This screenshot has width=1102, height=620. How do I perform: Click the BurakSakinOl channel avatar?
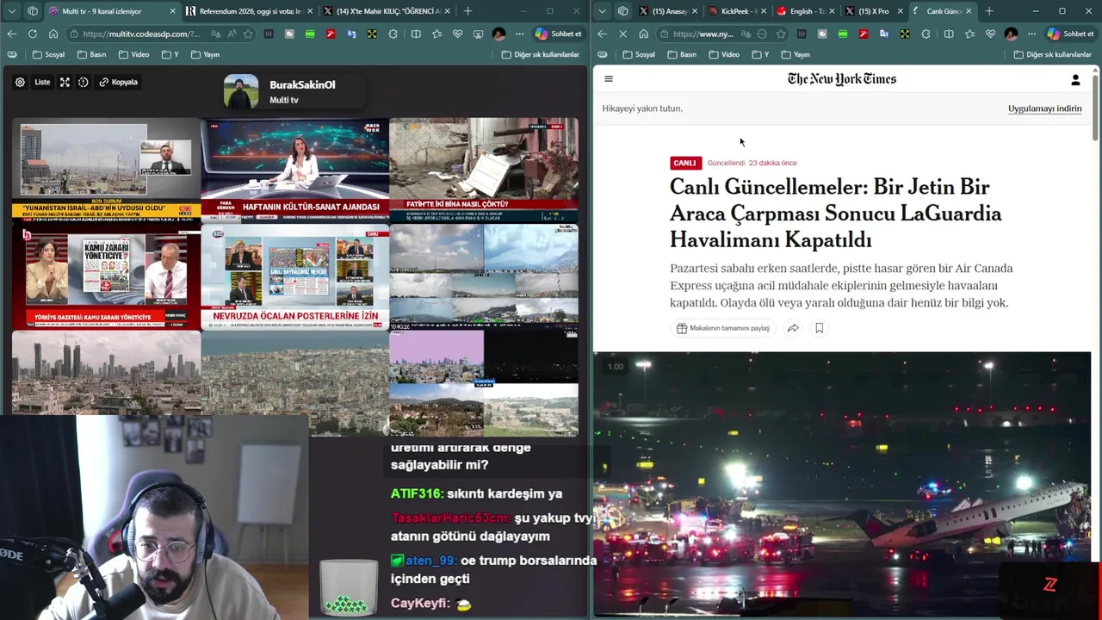241,91
